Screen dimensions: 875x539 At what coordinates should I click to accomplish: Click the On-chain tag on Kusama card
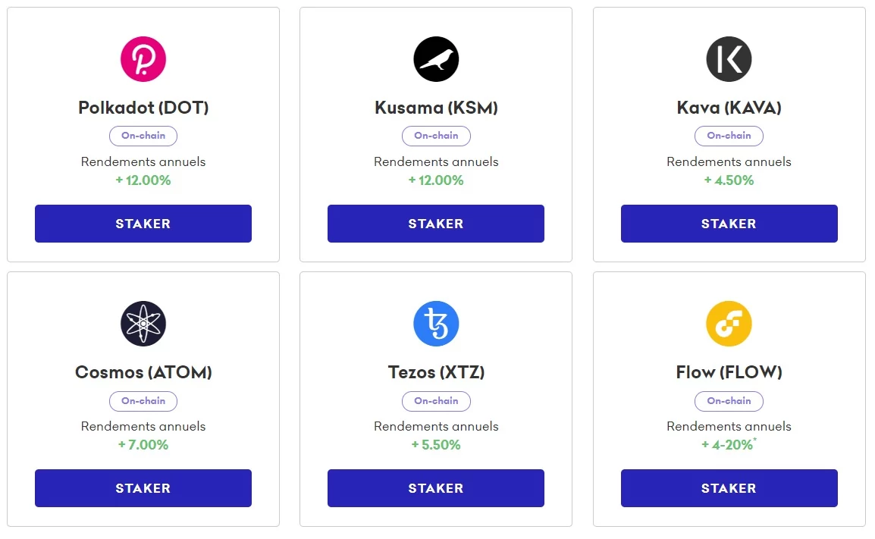tap(436, 136)
